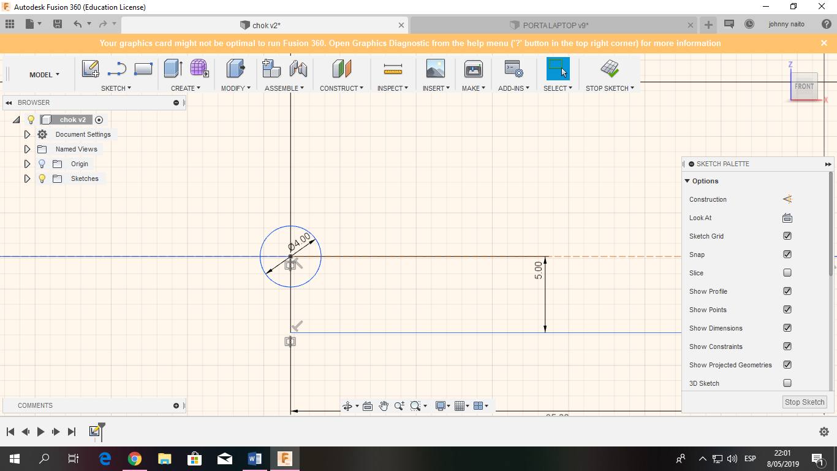Open the MODEL workspace dropdown
The width and height of the screenshot is (837, 471).
[44, 75]
